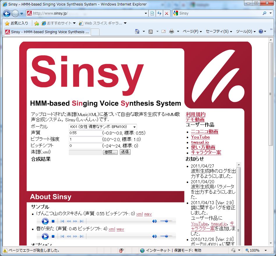Go back with the browser Back arrow
The image size is (276, 256).
point(7,13)
